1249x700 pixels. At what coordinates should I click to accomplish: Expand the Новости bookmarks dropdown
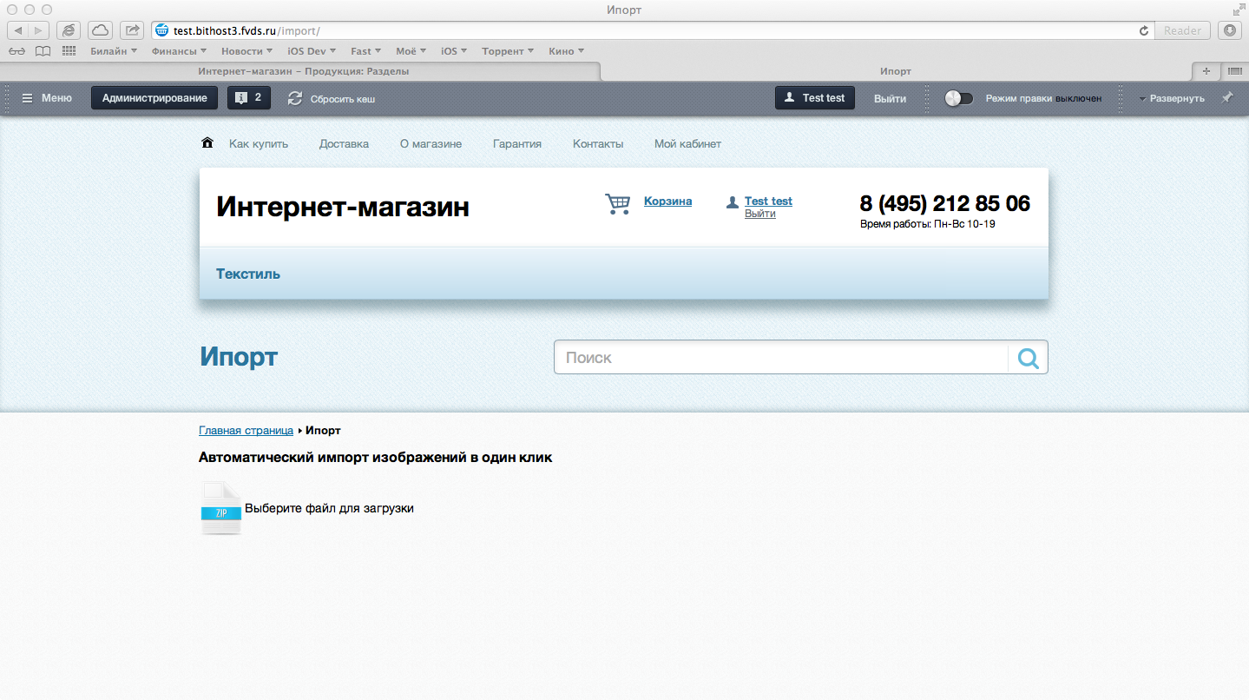coord(246,50)
